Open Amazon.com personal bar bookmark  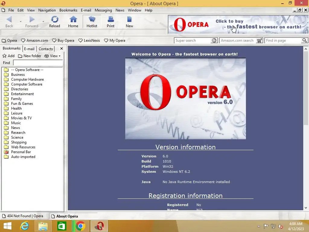point(34,40)
